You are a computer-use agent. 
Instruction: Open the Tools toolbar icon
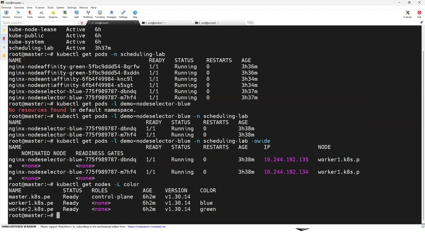tap(30, 14)
